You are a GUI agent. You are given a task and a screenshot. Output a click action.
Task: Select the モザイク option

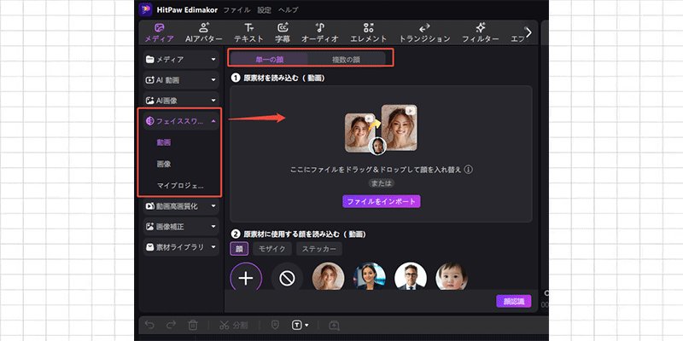[x=272, y=249]
